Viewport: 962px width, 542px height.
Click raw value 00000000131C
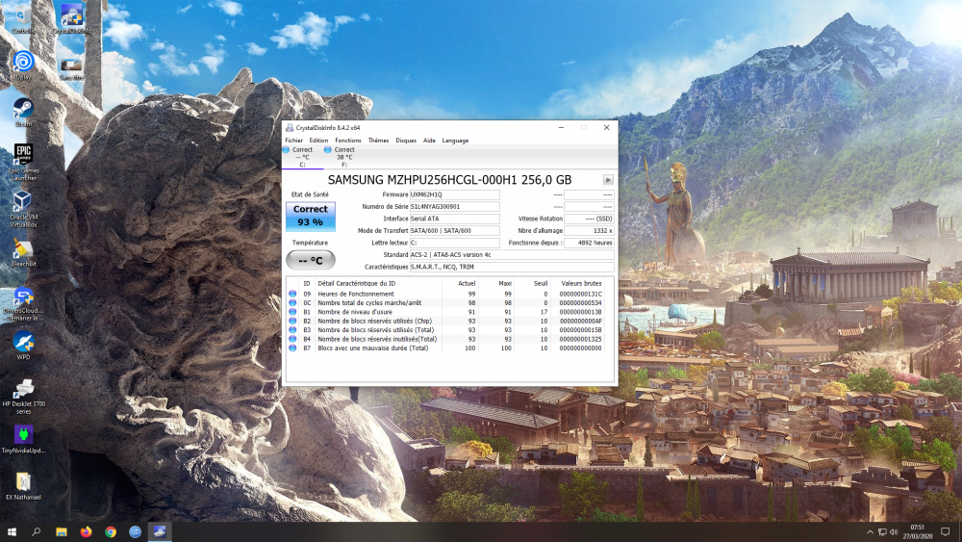pyautogui.click(x=580, y=294)
